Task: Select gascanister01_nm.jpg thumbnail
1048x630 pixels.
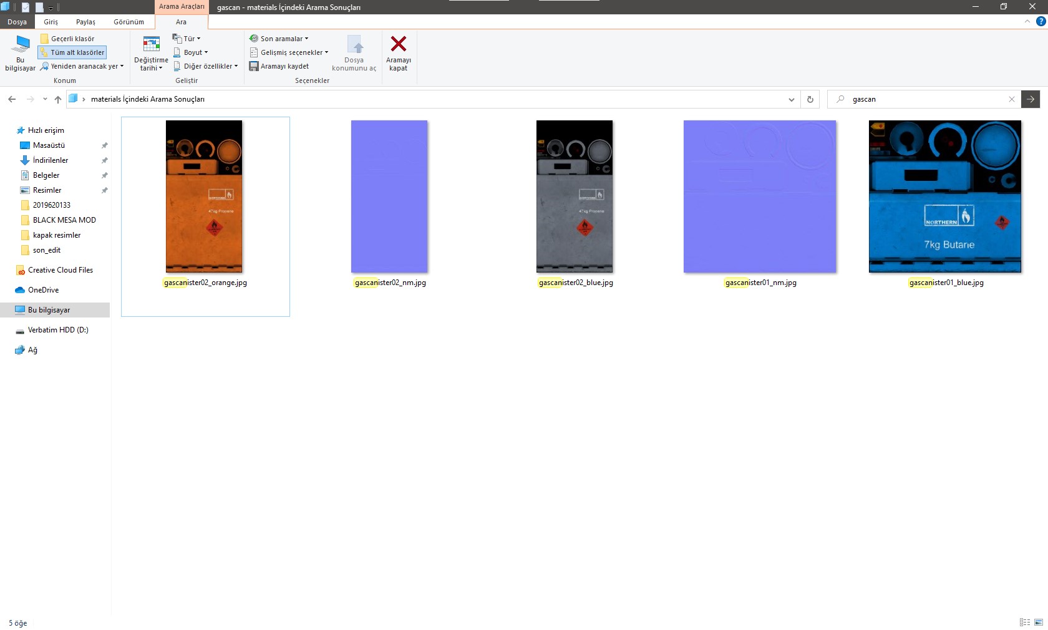Action: click(x=760, y=196)
